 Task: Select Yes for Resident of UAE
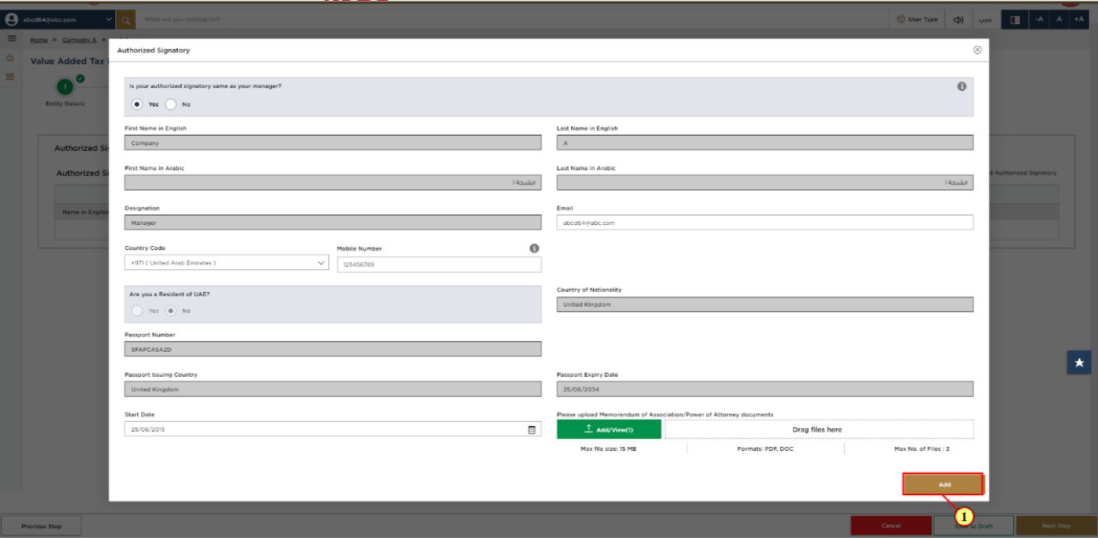[x=138, y=310]
